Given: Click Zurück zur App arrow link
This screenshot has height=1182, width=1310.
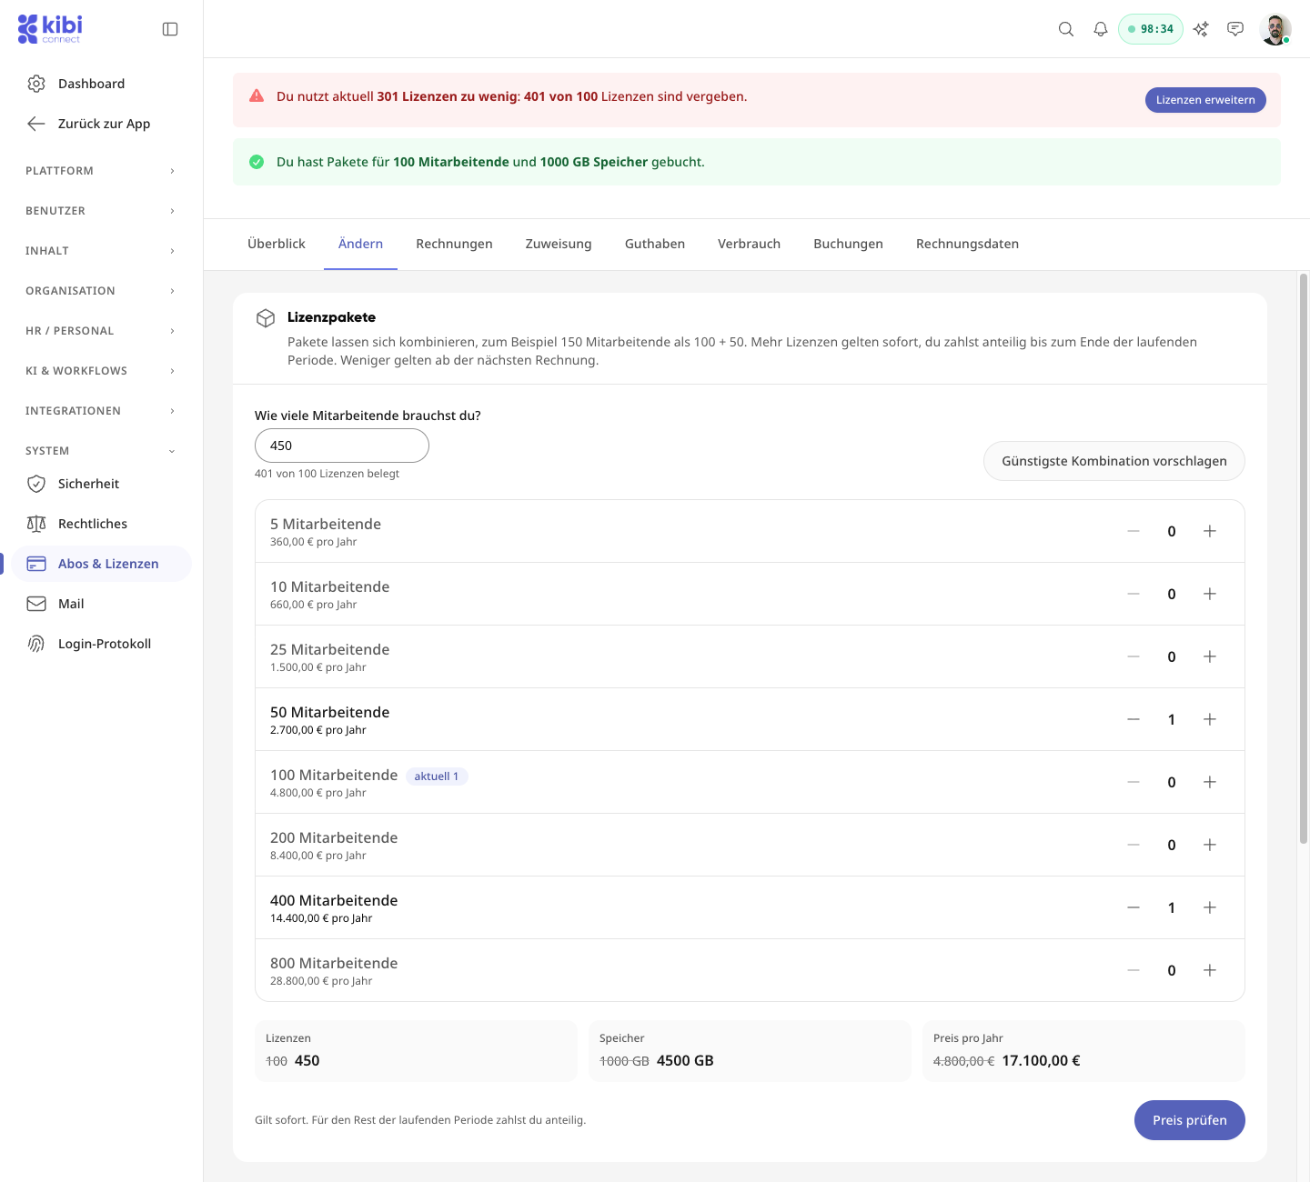Looking at the screenshot, I should coord(101,124).
